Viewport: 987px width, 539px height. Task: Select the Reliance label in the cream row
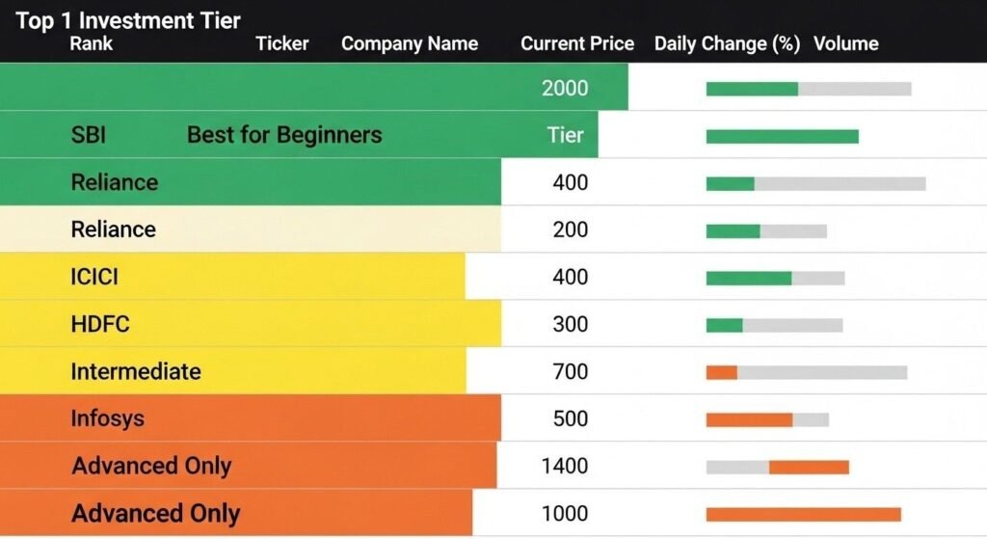coord(114,229)
